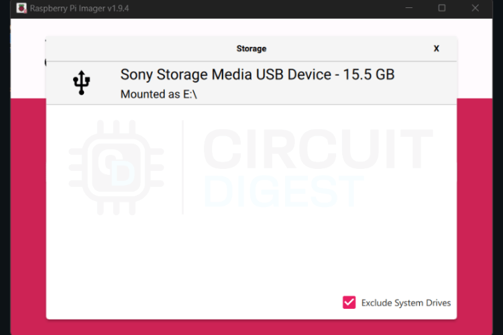Click the Raspberry Pi Imager logo in title bar
This screenshot has height=335, width=503.
tap(21, 8)
